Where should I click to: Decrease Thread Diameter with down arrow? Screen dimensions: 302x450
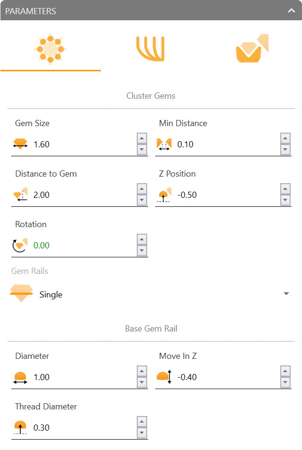pyautogui.click(x=142, y=433)
